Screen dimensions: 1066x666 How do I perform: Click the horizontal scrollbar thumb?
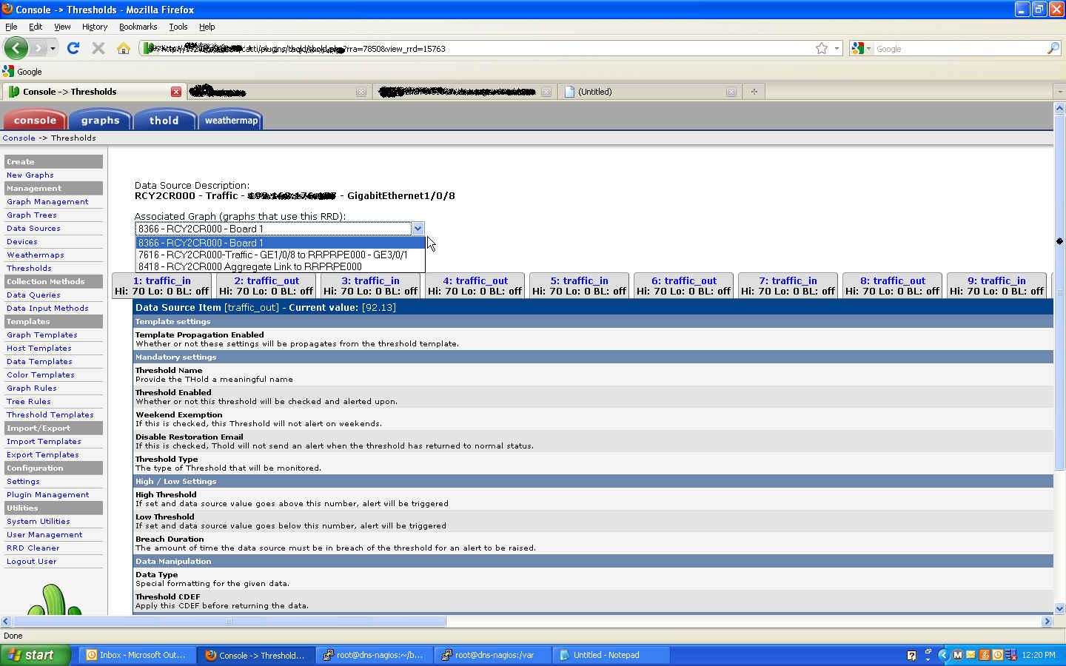[229, 622]
